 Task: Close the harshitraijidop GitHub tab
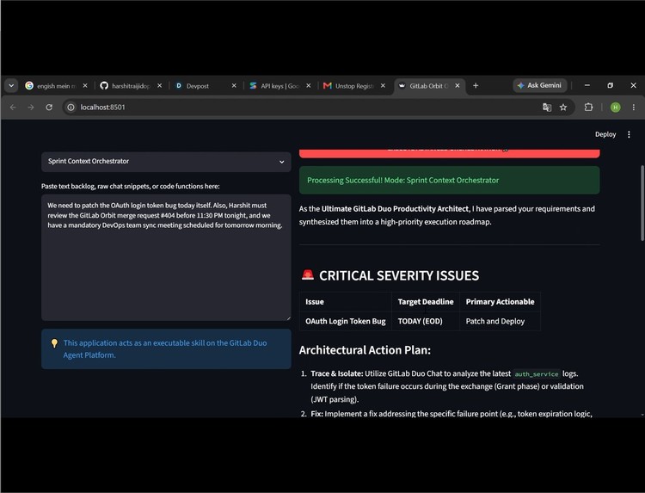tap(160, 85)
